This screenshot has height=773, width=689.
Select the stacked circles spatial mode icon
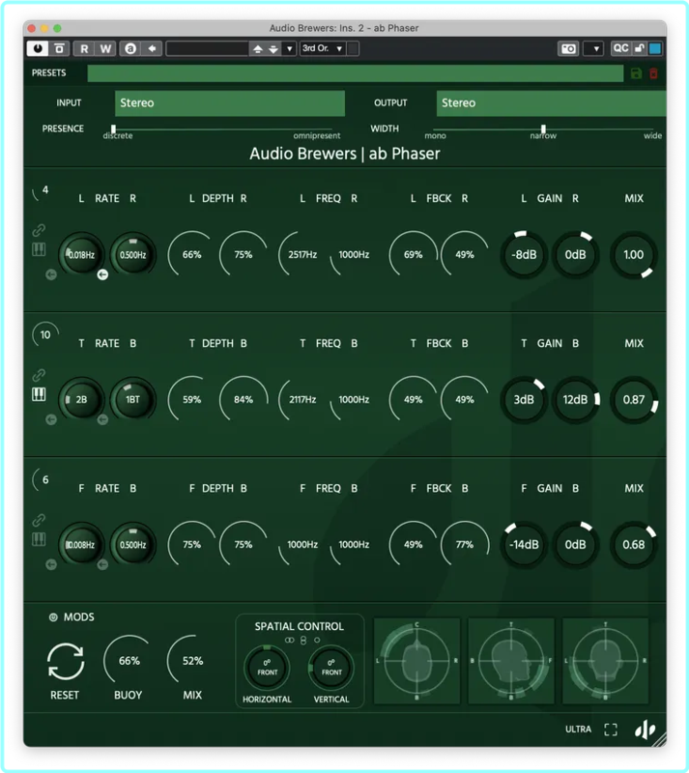(303, 640)
